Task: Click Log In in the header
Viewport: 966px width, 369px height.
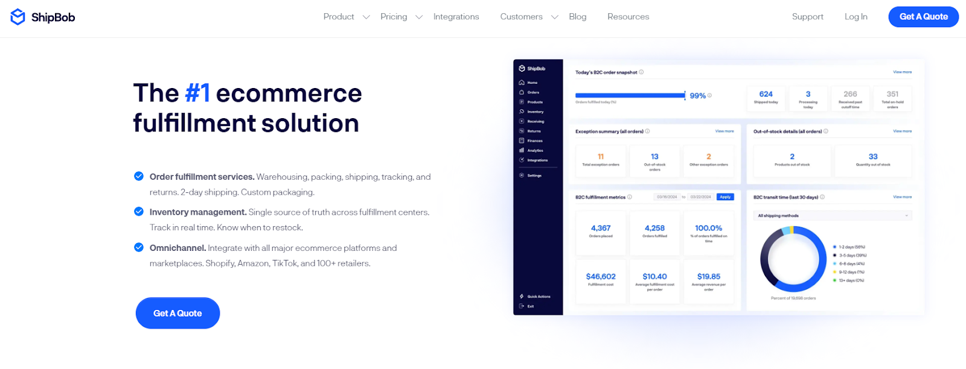Action: [856, 17]
